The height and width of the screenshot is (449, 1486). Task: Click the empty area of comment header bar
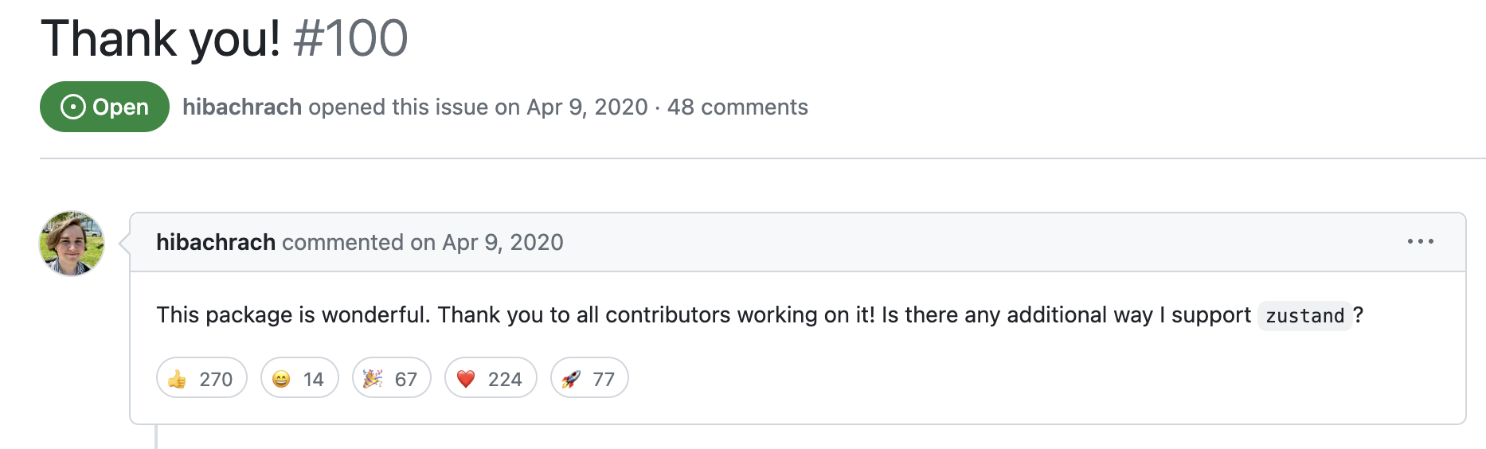[956, 242]
